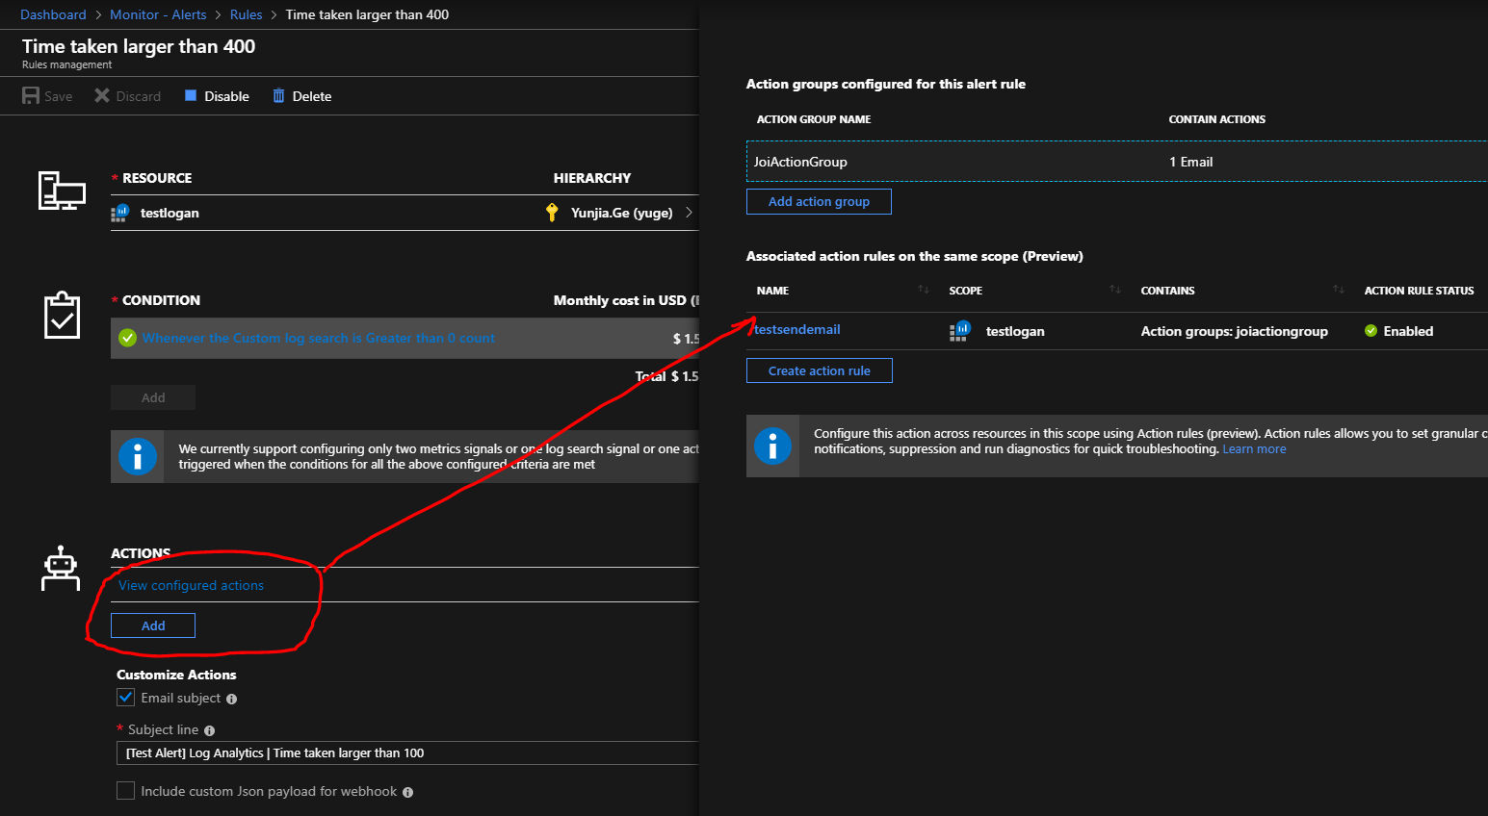Click the Disable square icon
1488x816 pixels.
point(191,96)
